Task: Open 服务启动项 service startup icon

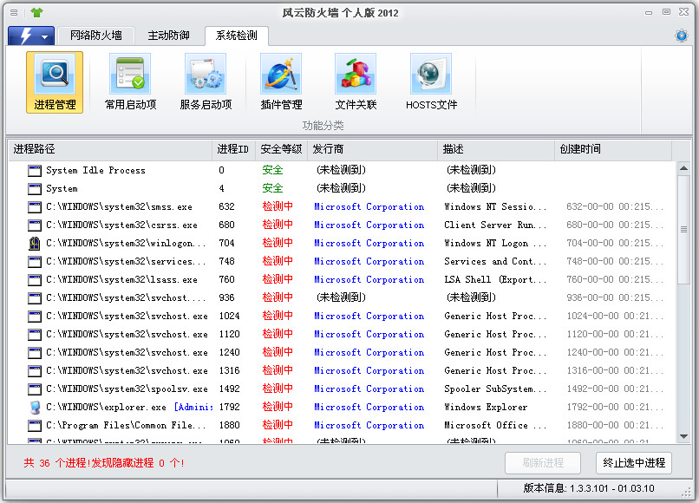Action: tap(206, 82)
